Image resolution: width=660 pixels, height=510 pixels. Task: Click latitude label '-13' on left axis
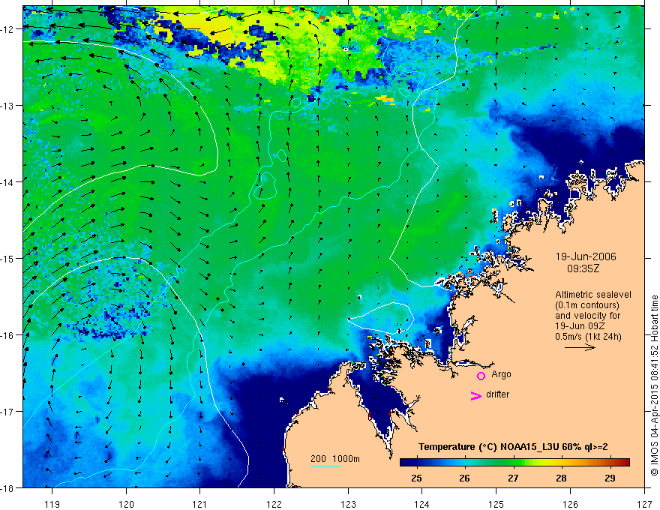pos(8,106)
